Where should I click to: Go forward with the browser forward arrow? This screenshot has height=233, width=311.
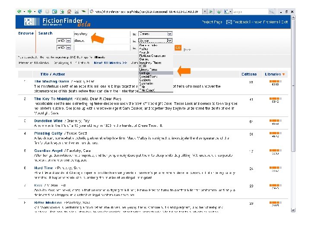coord(29,12)
